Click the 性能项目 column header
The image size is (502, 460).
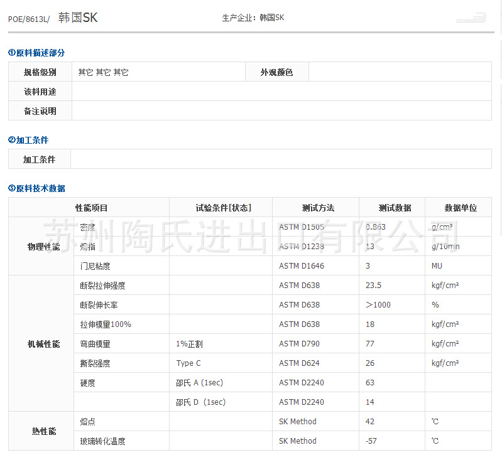tap(89, 208)
